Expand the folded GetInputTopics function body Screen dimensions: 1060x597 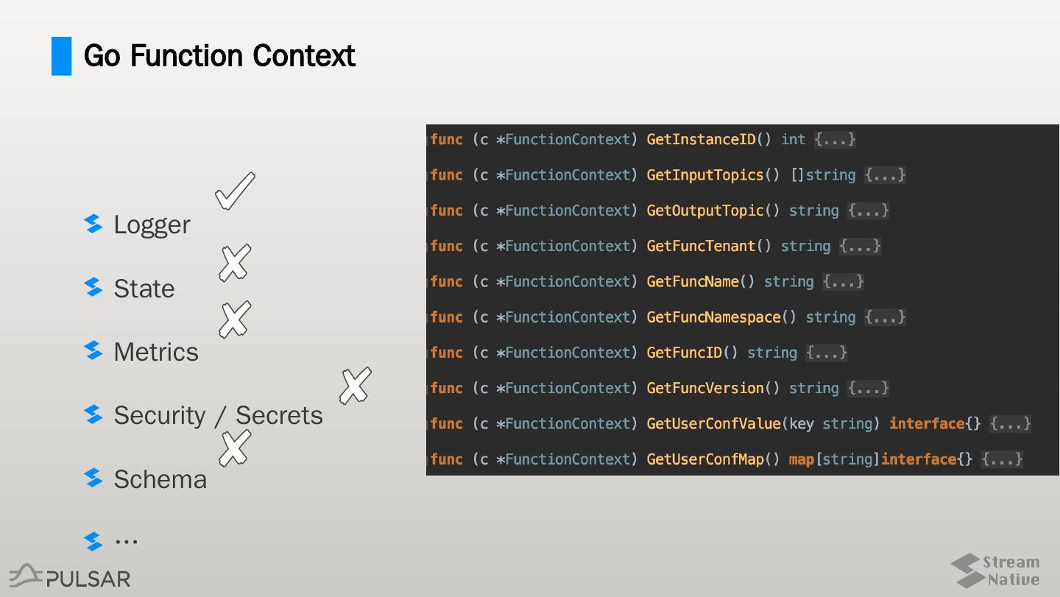[x=885, y=175]
